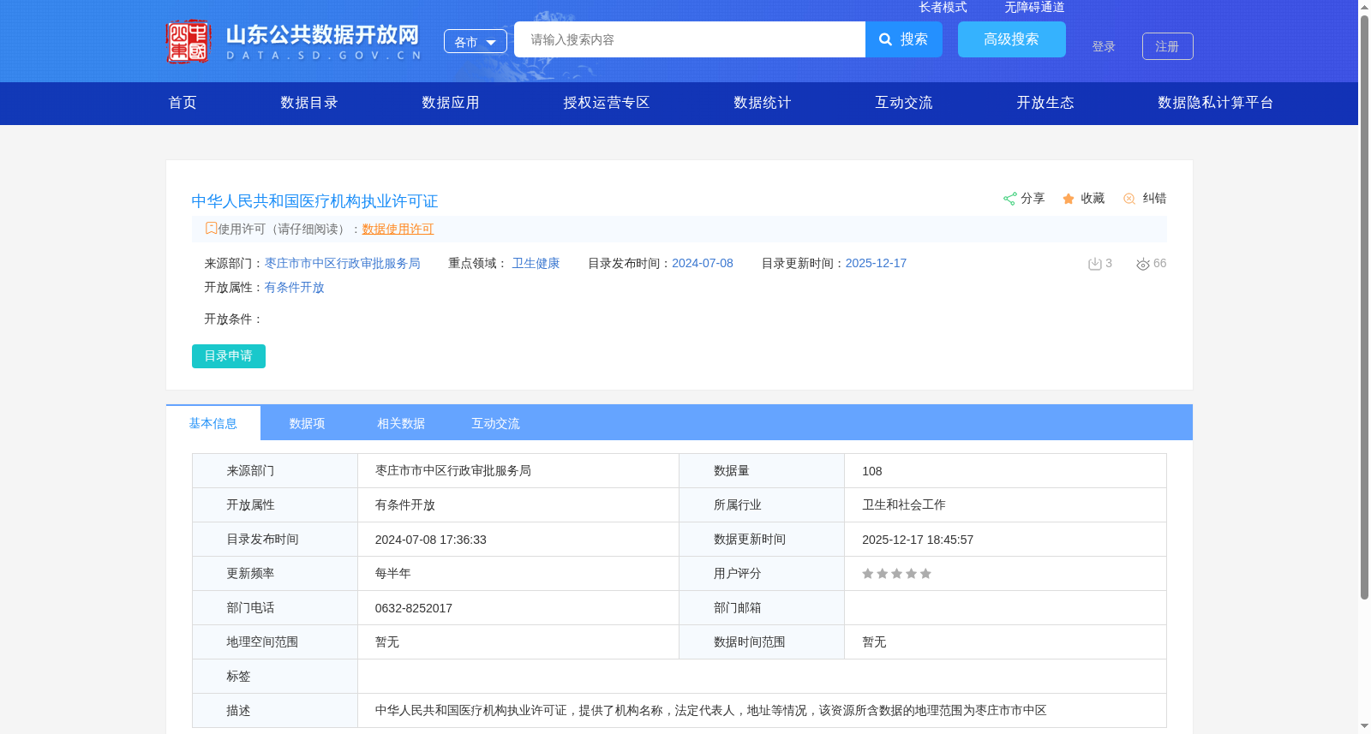
Task: Click the description text in 描述 row
Action: click(710, 711)
